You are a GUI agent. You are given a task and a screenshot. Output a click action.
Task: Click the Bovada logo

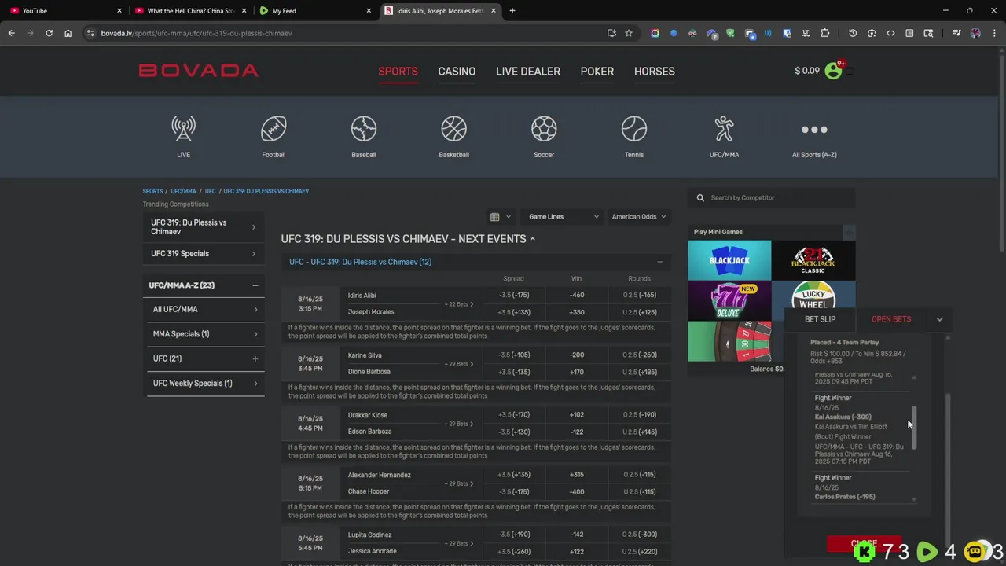[198, 71]
